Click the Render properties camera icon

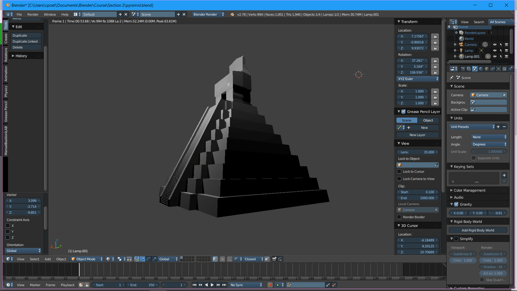[x=463, y=69]
